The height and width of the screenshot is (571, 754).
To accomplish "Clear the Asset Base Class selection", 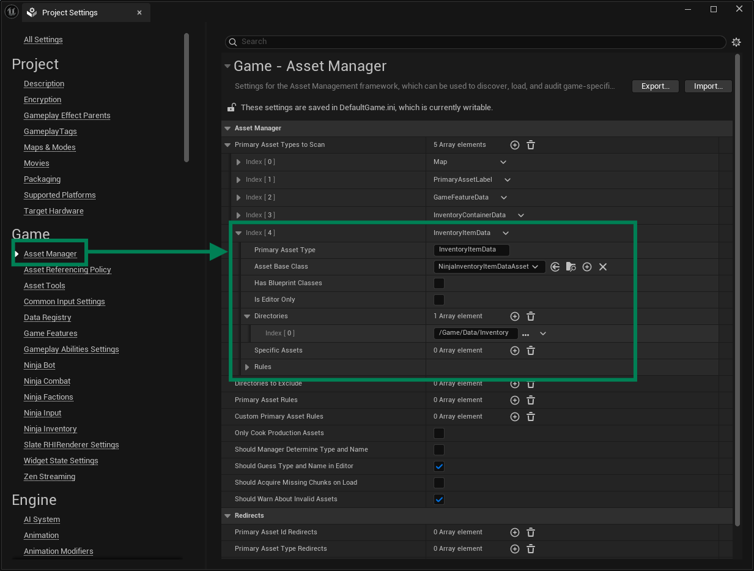I will click(x=602, y=266).
